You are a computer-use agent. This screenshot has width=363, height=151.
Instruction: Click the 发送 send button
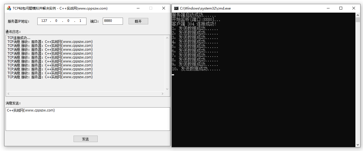[86, 139]
